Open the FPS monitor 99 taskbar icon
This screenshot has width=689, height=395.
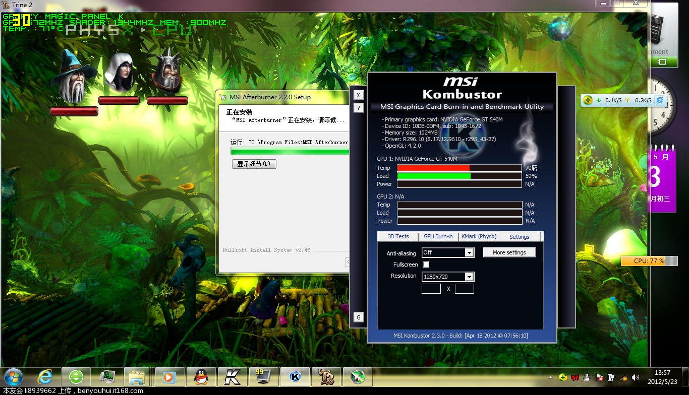tap(264, 377)
